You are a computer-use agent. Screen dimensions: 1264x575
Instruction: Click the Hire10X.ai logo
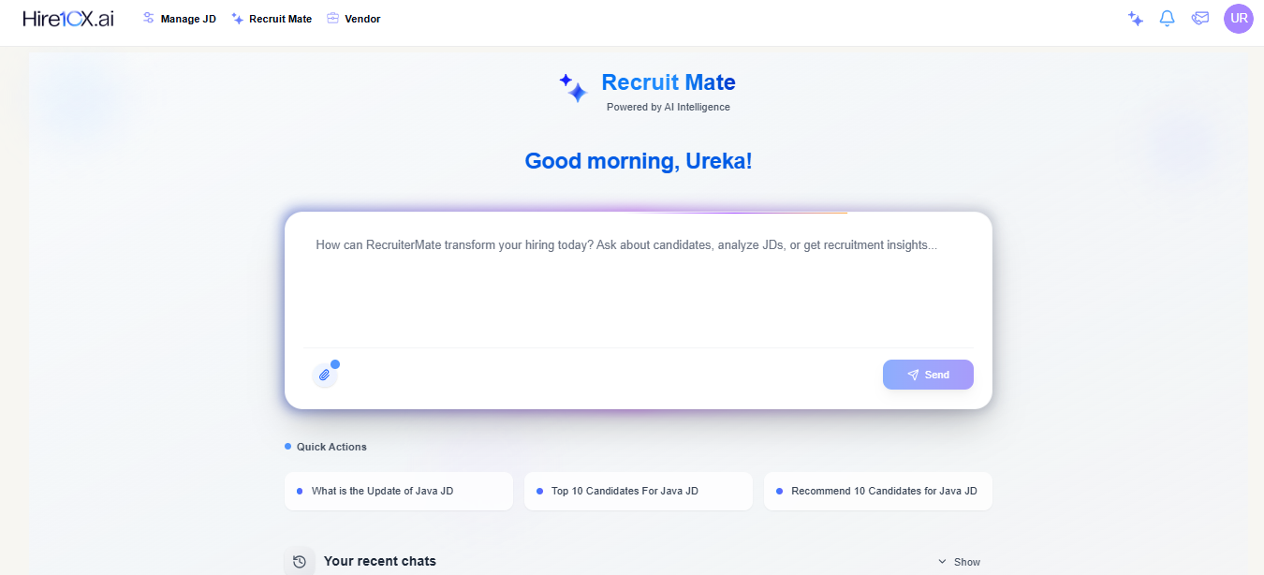(68, 18)
